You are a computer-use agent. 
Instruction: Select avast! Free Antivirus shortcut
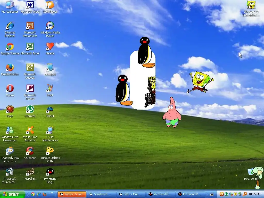tap(30, 134)
